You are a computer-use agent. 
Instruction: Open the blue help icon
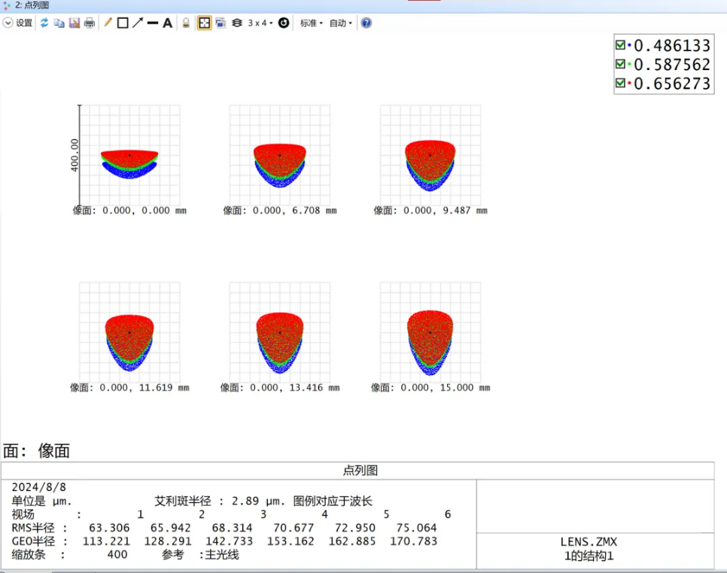pos(367,23)
